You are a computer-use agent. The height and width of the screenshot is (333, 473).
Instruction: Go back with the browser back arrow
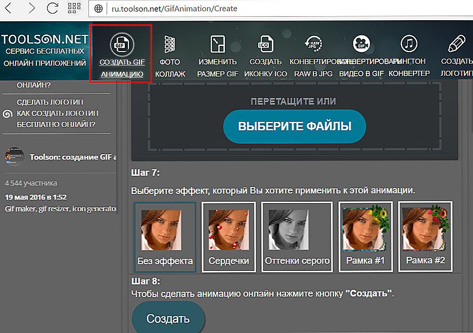tap(9, 8)
